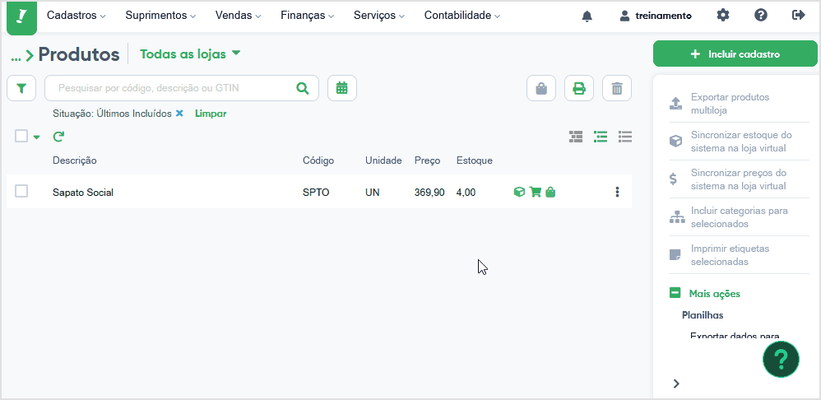Open the Contabilidade menu
The image size is (821, 400).
[462, 16]
